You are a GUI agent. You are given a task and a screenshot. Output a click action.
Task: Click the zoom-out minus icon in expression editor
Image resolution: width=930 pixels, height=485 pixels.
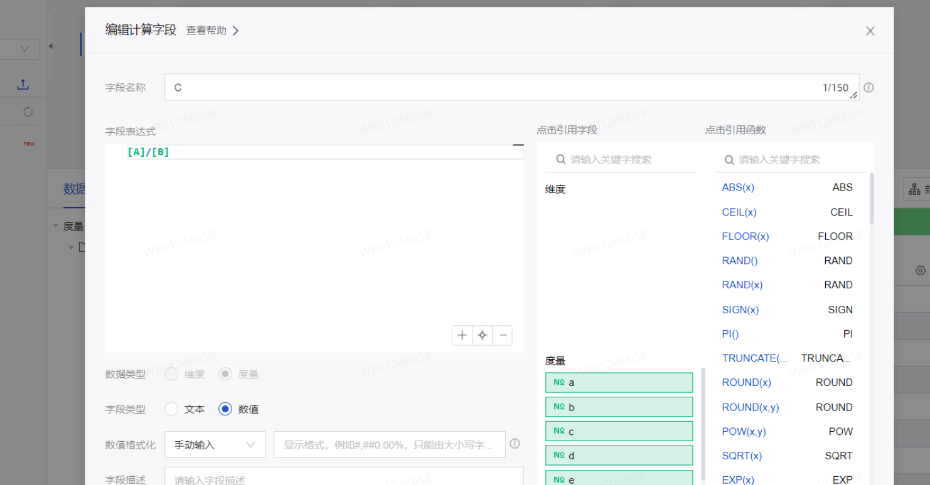tap(503, 335)
